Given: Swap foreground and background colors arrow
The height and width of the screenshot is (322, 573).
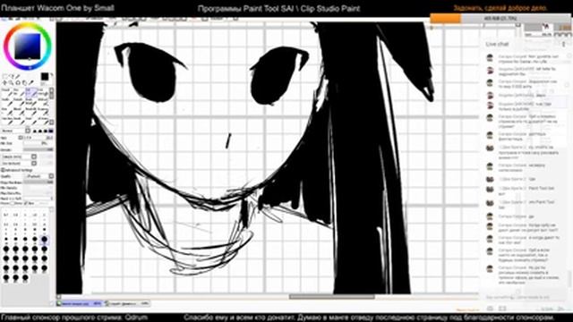Looking at the screenshot, I should point(52,75).
